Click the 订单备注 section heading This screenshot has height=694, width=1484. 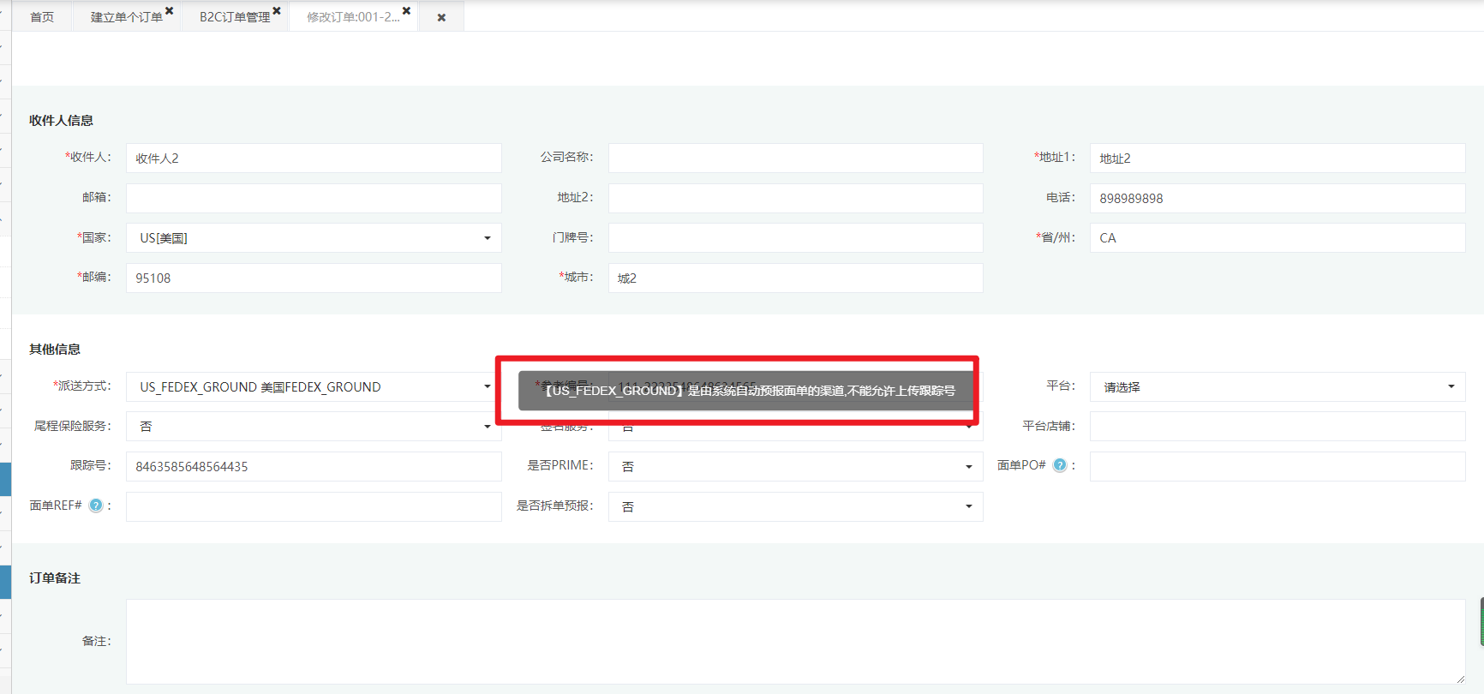55,577
